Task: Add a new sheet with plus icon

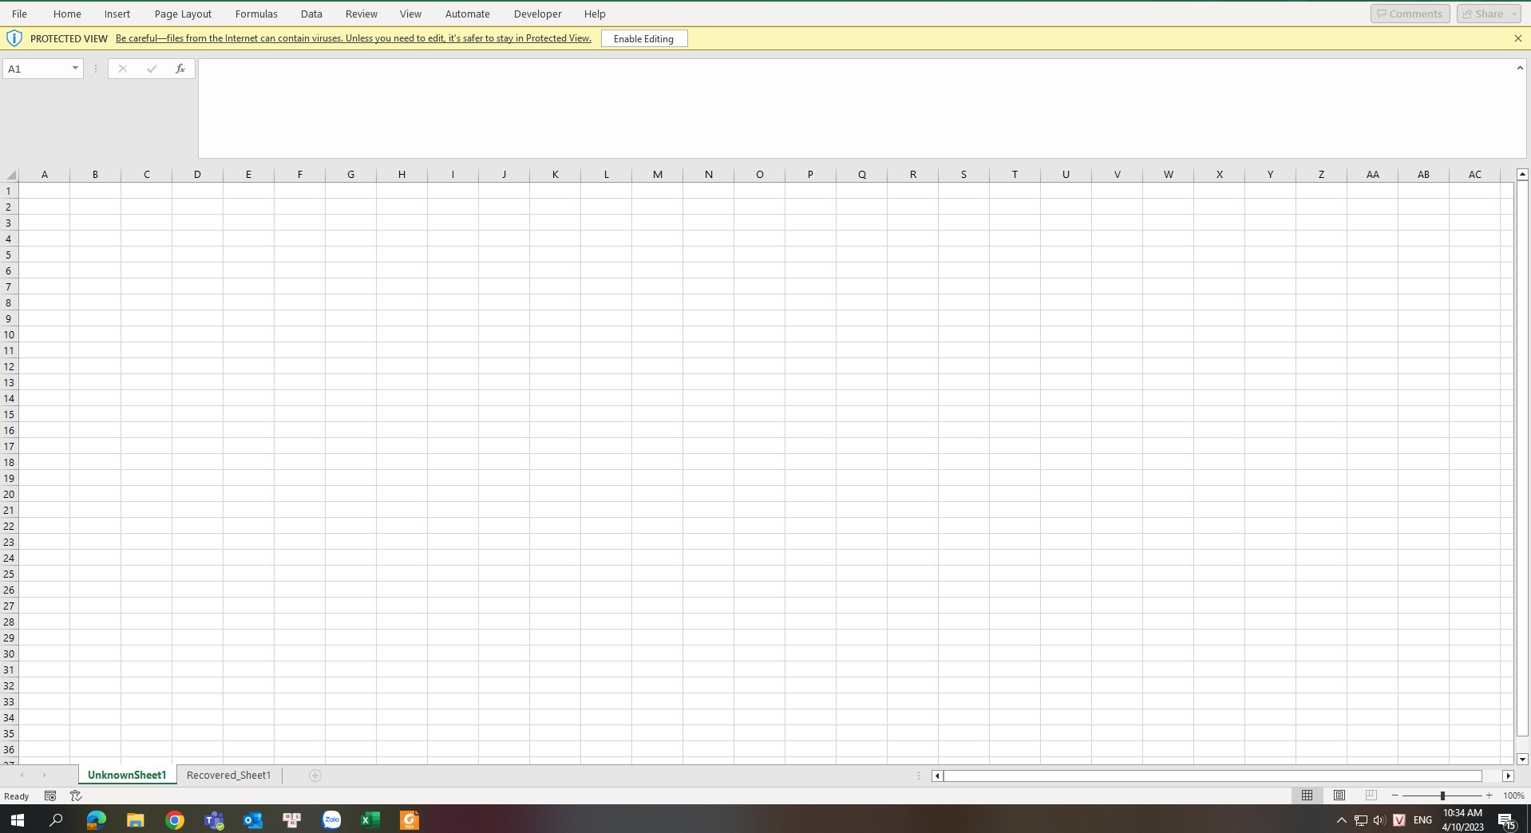Action: (x=315, y=776)
